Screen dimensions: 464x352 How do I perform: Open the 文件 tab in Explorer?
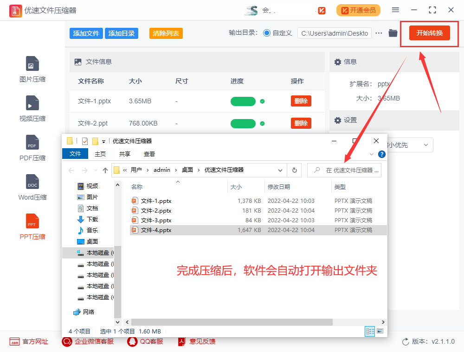[75, 154]
